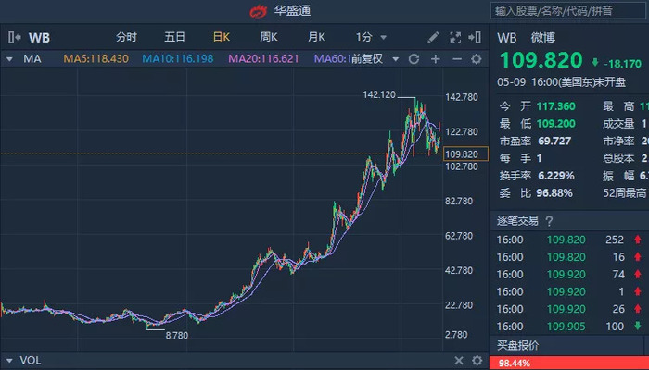Open MA indicator settings gear
This screenshot has height=370, width=649.
[477, 59]
